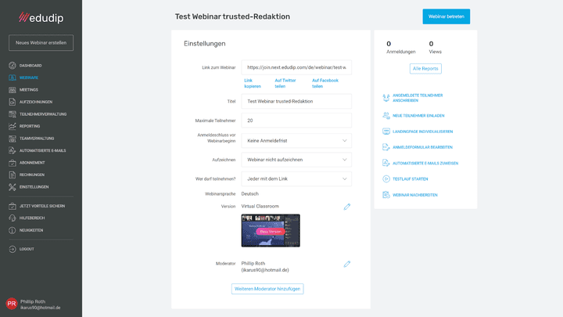Click the Einstellungen tools icon
Image resolution: width=563 pixels, height=317 pixels.
click(x=13, y=187)
